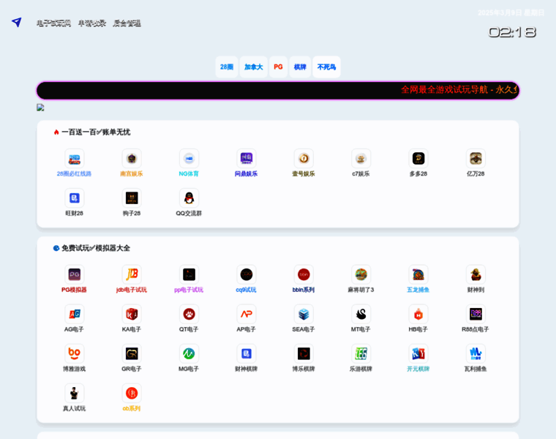Image resolution: width=556 pixels, height=439 pixels.
Task: Click the blue paper-plane logo icon
Action: point(17,23)
